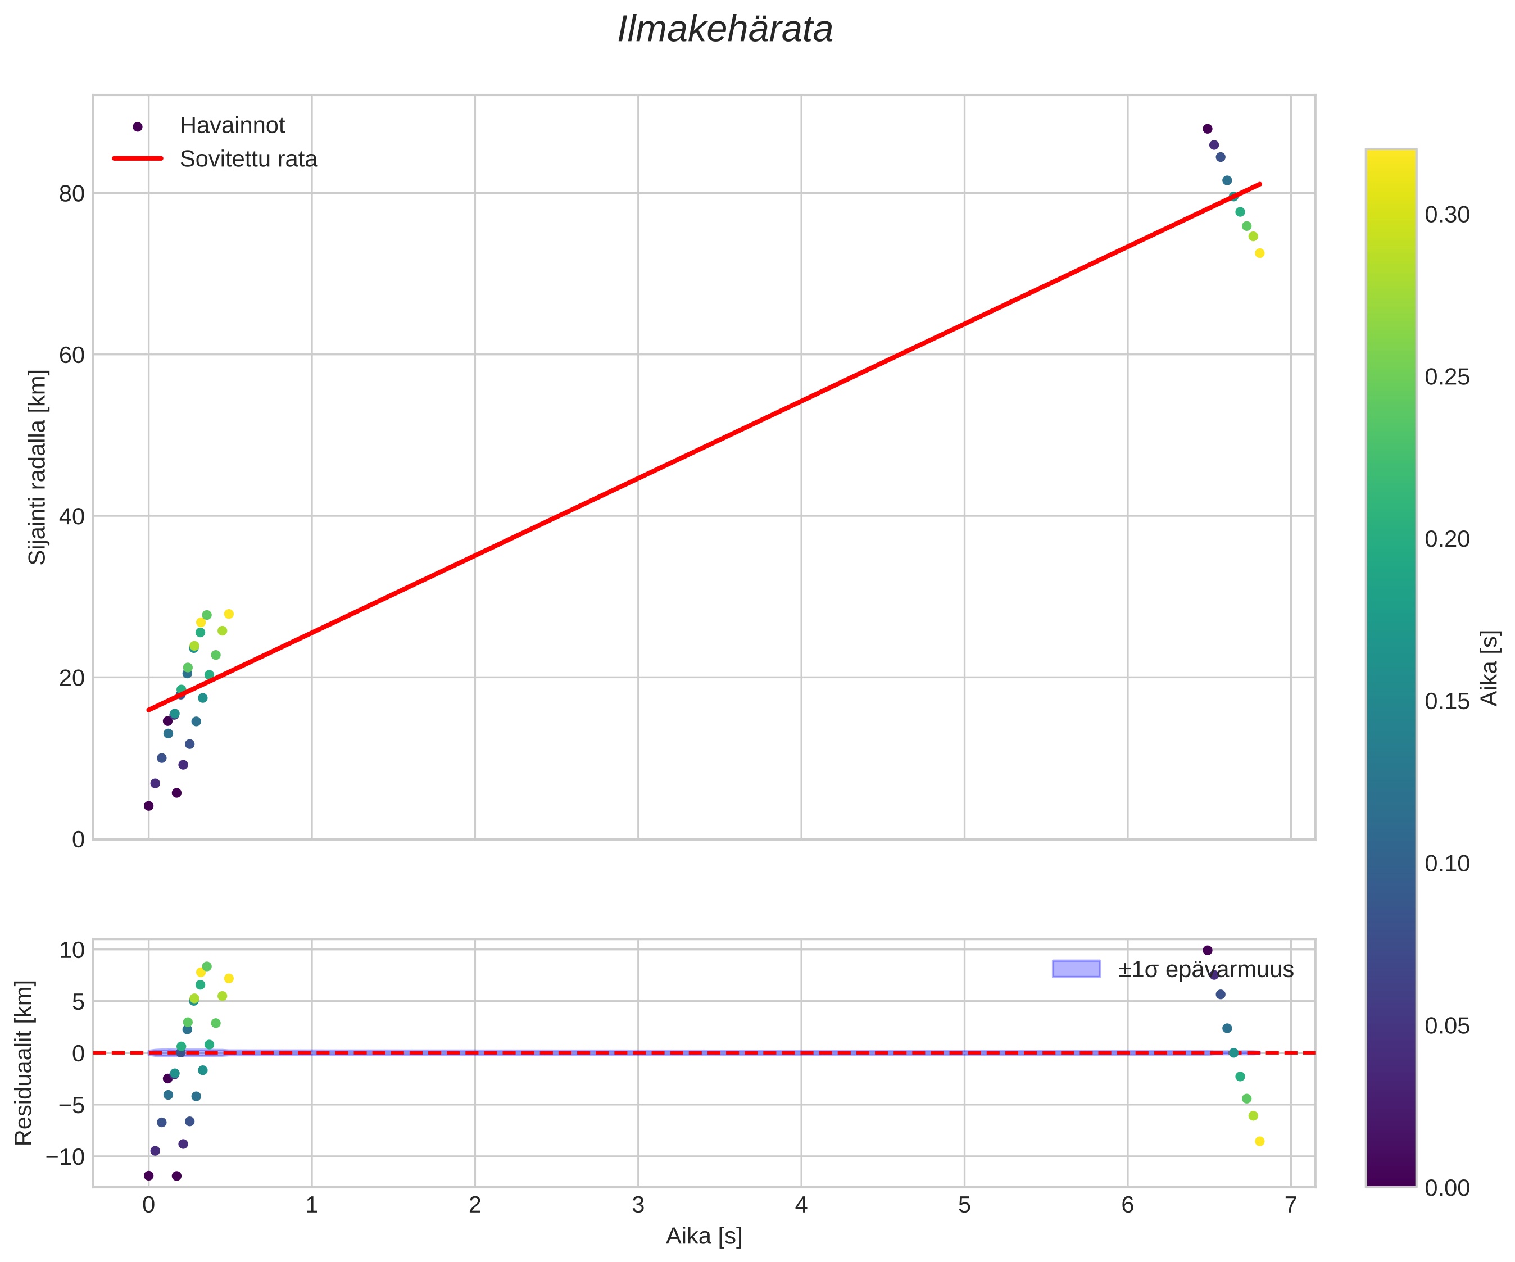Click the top residual point near 10 km
The width and height of the screenshot is (1515, 1262).
coord(1207,950)
